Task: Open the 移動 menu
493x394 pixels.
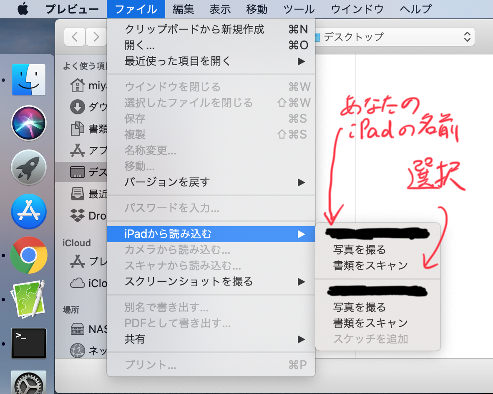Action: click(257, 9)
